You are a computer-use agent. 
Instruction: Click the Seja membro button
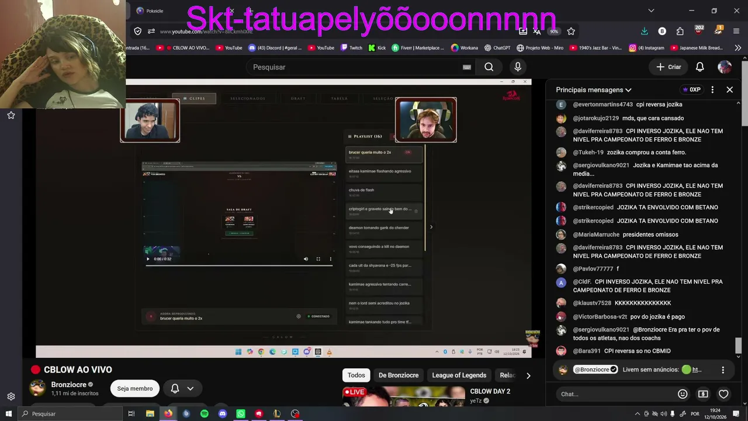pos(135,388)
